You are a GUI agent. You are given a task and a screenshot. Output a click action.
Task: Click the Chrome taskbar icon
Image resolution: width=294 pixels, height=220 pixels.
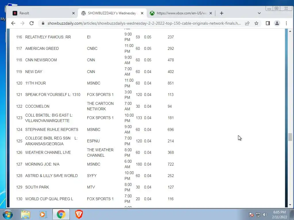61,214
